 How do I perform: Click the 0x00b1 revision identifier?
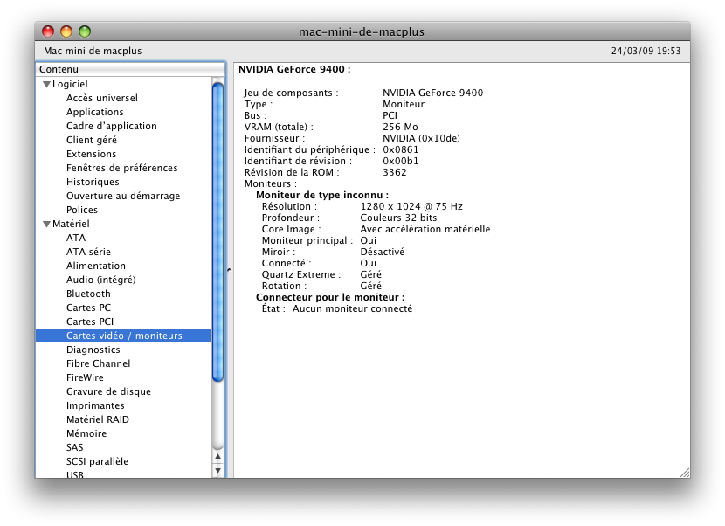point(400,161)
